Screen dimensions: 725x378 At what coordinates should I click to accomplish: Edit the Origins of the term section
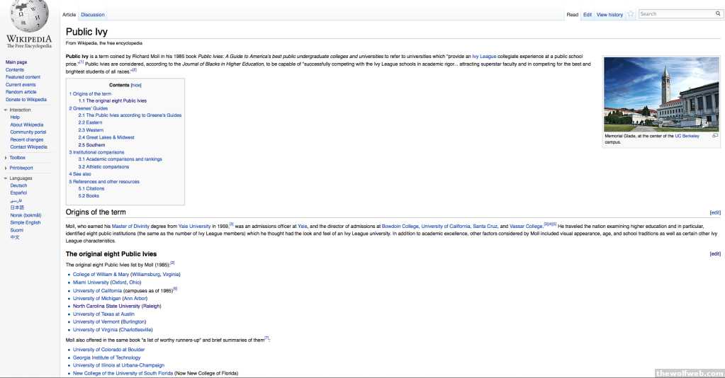click(715, 212)
